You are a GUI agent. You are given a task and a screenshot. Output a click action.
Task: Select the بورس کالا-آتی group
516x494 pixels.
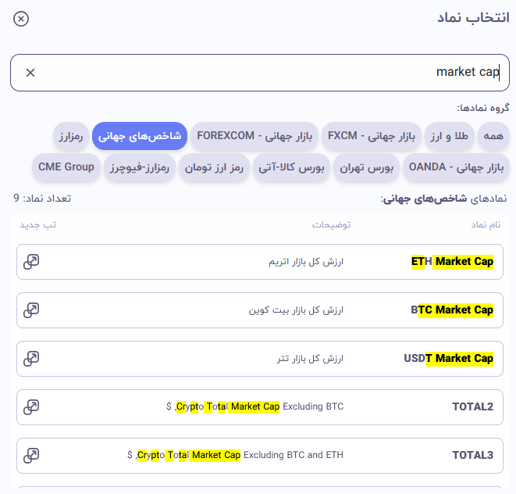click(x=291, y=167)
